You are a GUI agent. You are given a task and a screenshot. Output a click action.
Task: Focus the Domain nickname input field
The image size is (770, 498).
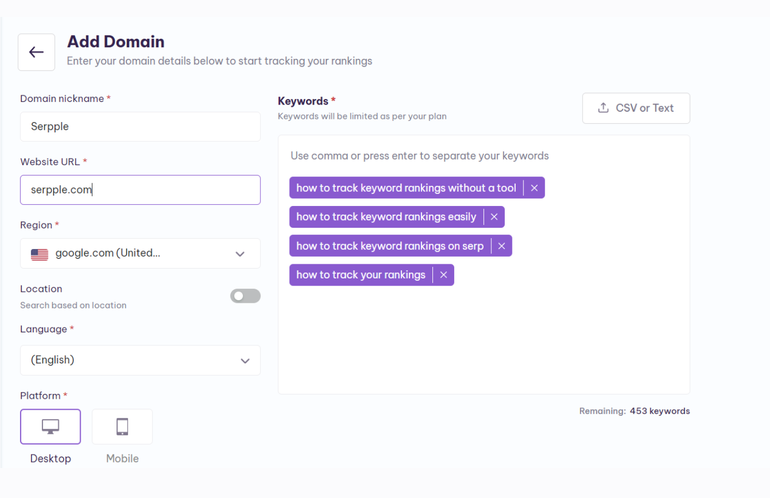pyautogui.click(x=140, y=127)
